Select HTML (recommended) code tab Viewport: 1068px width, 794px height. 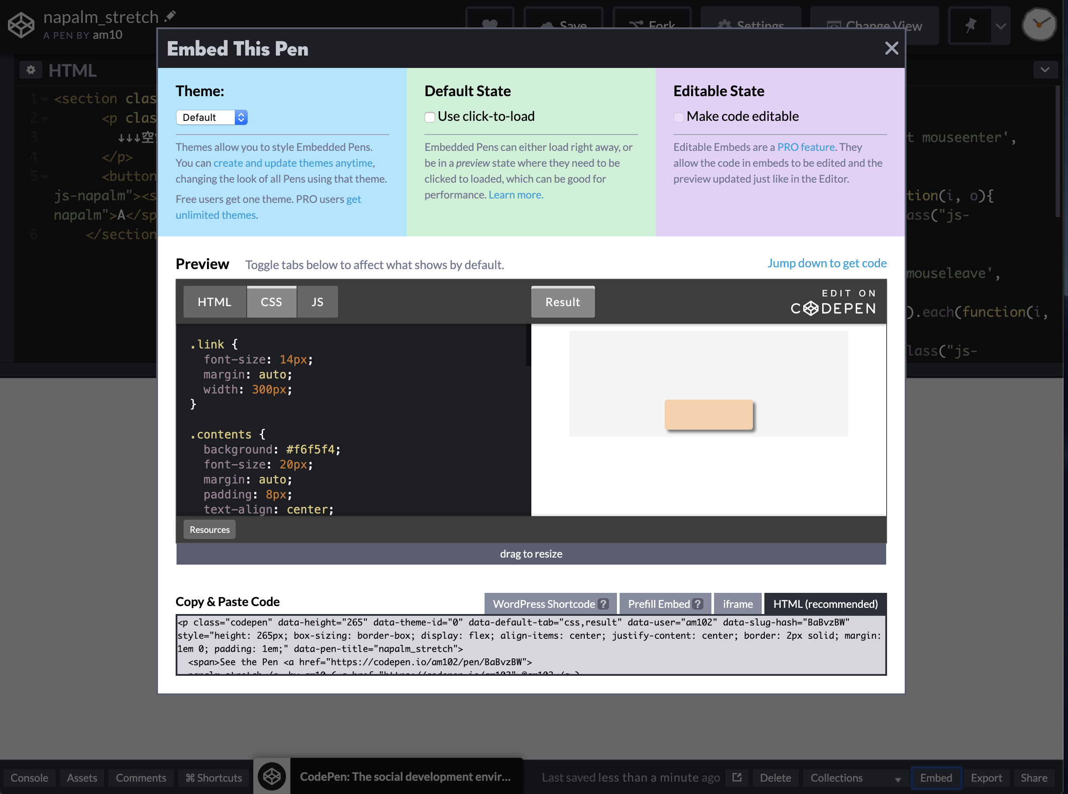click(x=825, y=604)
